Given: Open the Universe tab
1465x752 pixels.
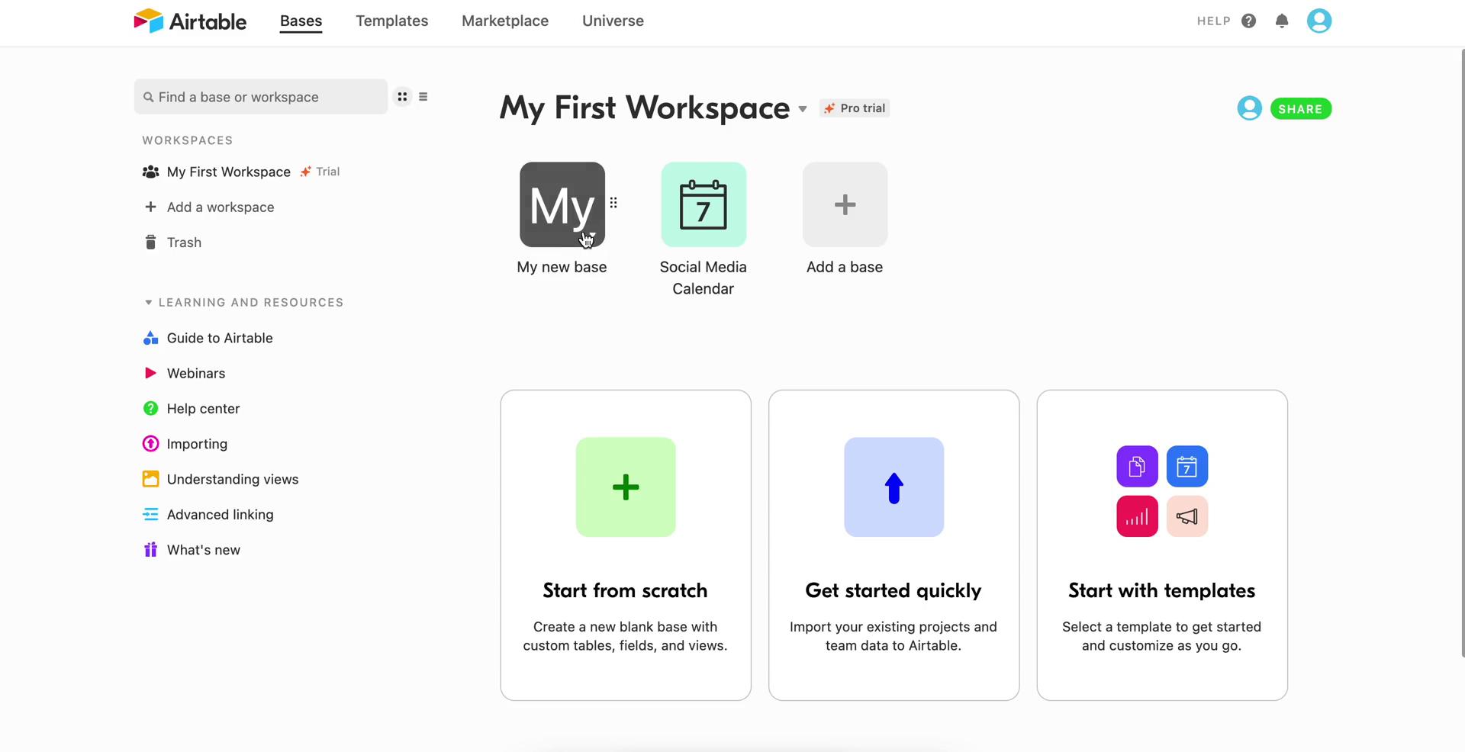Looking at the screenshot, I should tap(613, 21).
